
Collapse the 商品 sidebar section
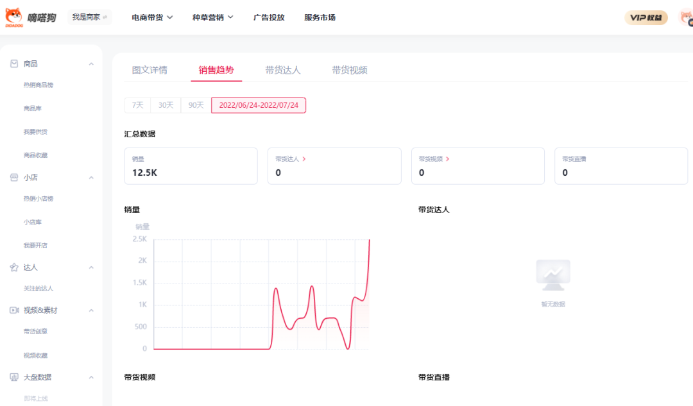[91, 64]
